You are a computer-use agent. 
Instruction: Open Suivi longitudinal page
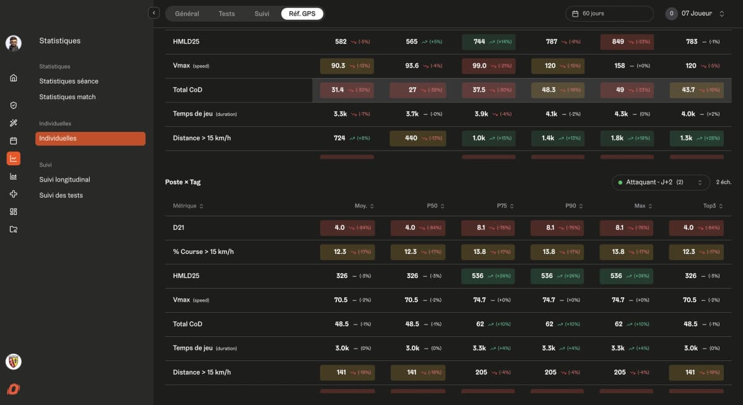pos(64,180)
